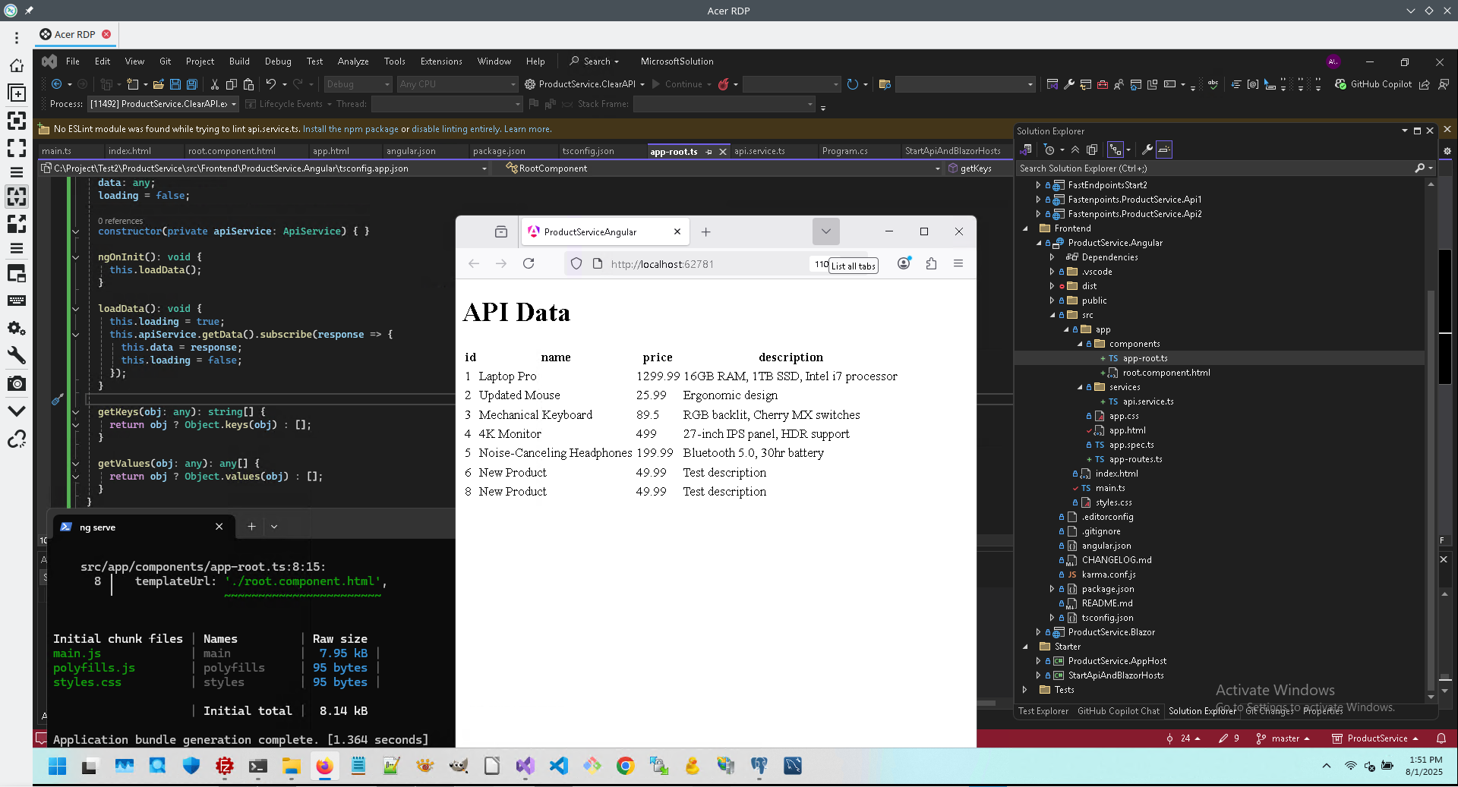Click the Visual Studio Code taskbar icon
Image resolution: width=1458 pixels, height=787 pixels.
point(559,766)
